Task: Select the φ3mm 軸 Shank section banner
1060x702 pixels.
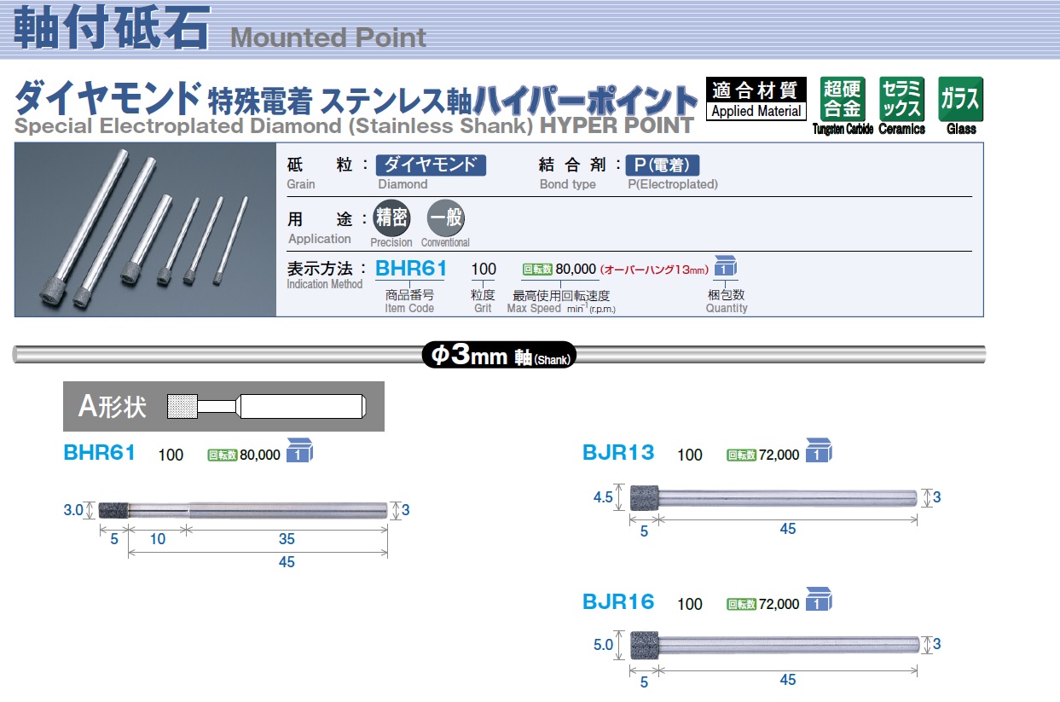Action: tap(500, 356)
